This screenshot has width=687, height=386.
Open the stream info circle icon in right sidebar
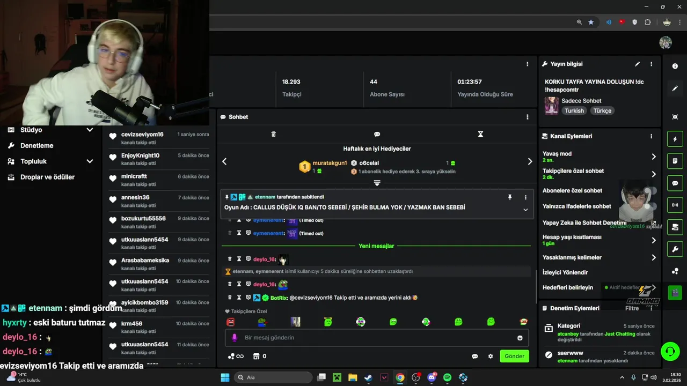pos(675,66)
